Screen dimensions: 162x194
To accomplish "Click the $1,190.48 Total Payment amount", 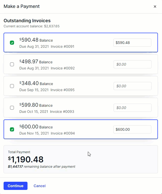I will pos(26,159).
